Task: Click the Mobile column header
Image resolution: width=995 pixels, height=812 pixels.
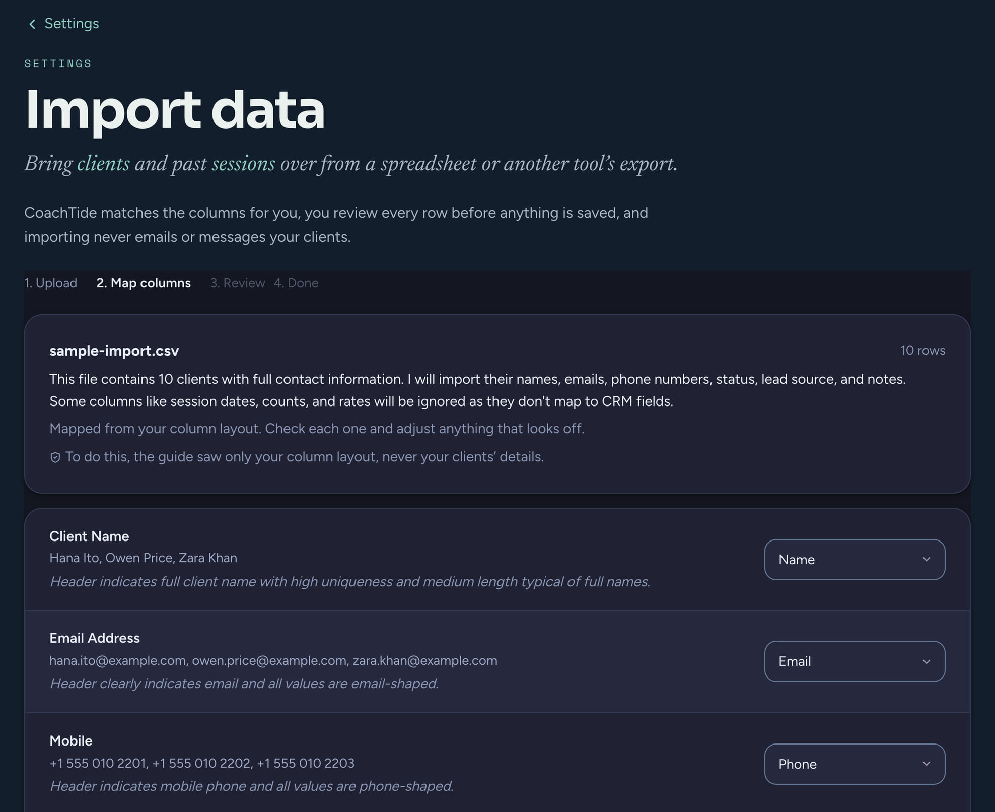Action: (71, 740)
